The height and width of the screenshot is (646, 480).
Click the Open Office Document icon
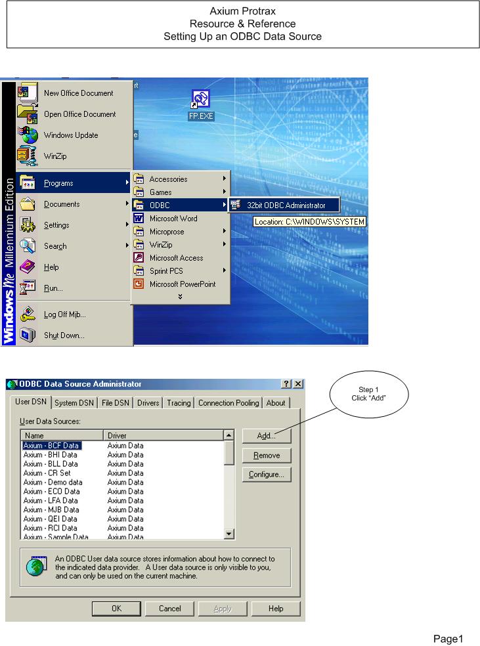28,114
